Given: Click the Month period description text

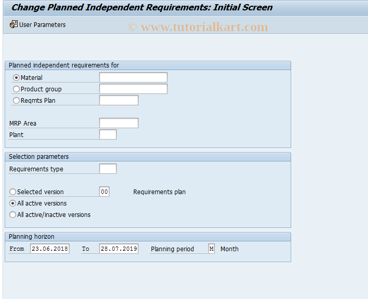Looking at the screenshot, I should pyautogui.click(x=229, y=249).
